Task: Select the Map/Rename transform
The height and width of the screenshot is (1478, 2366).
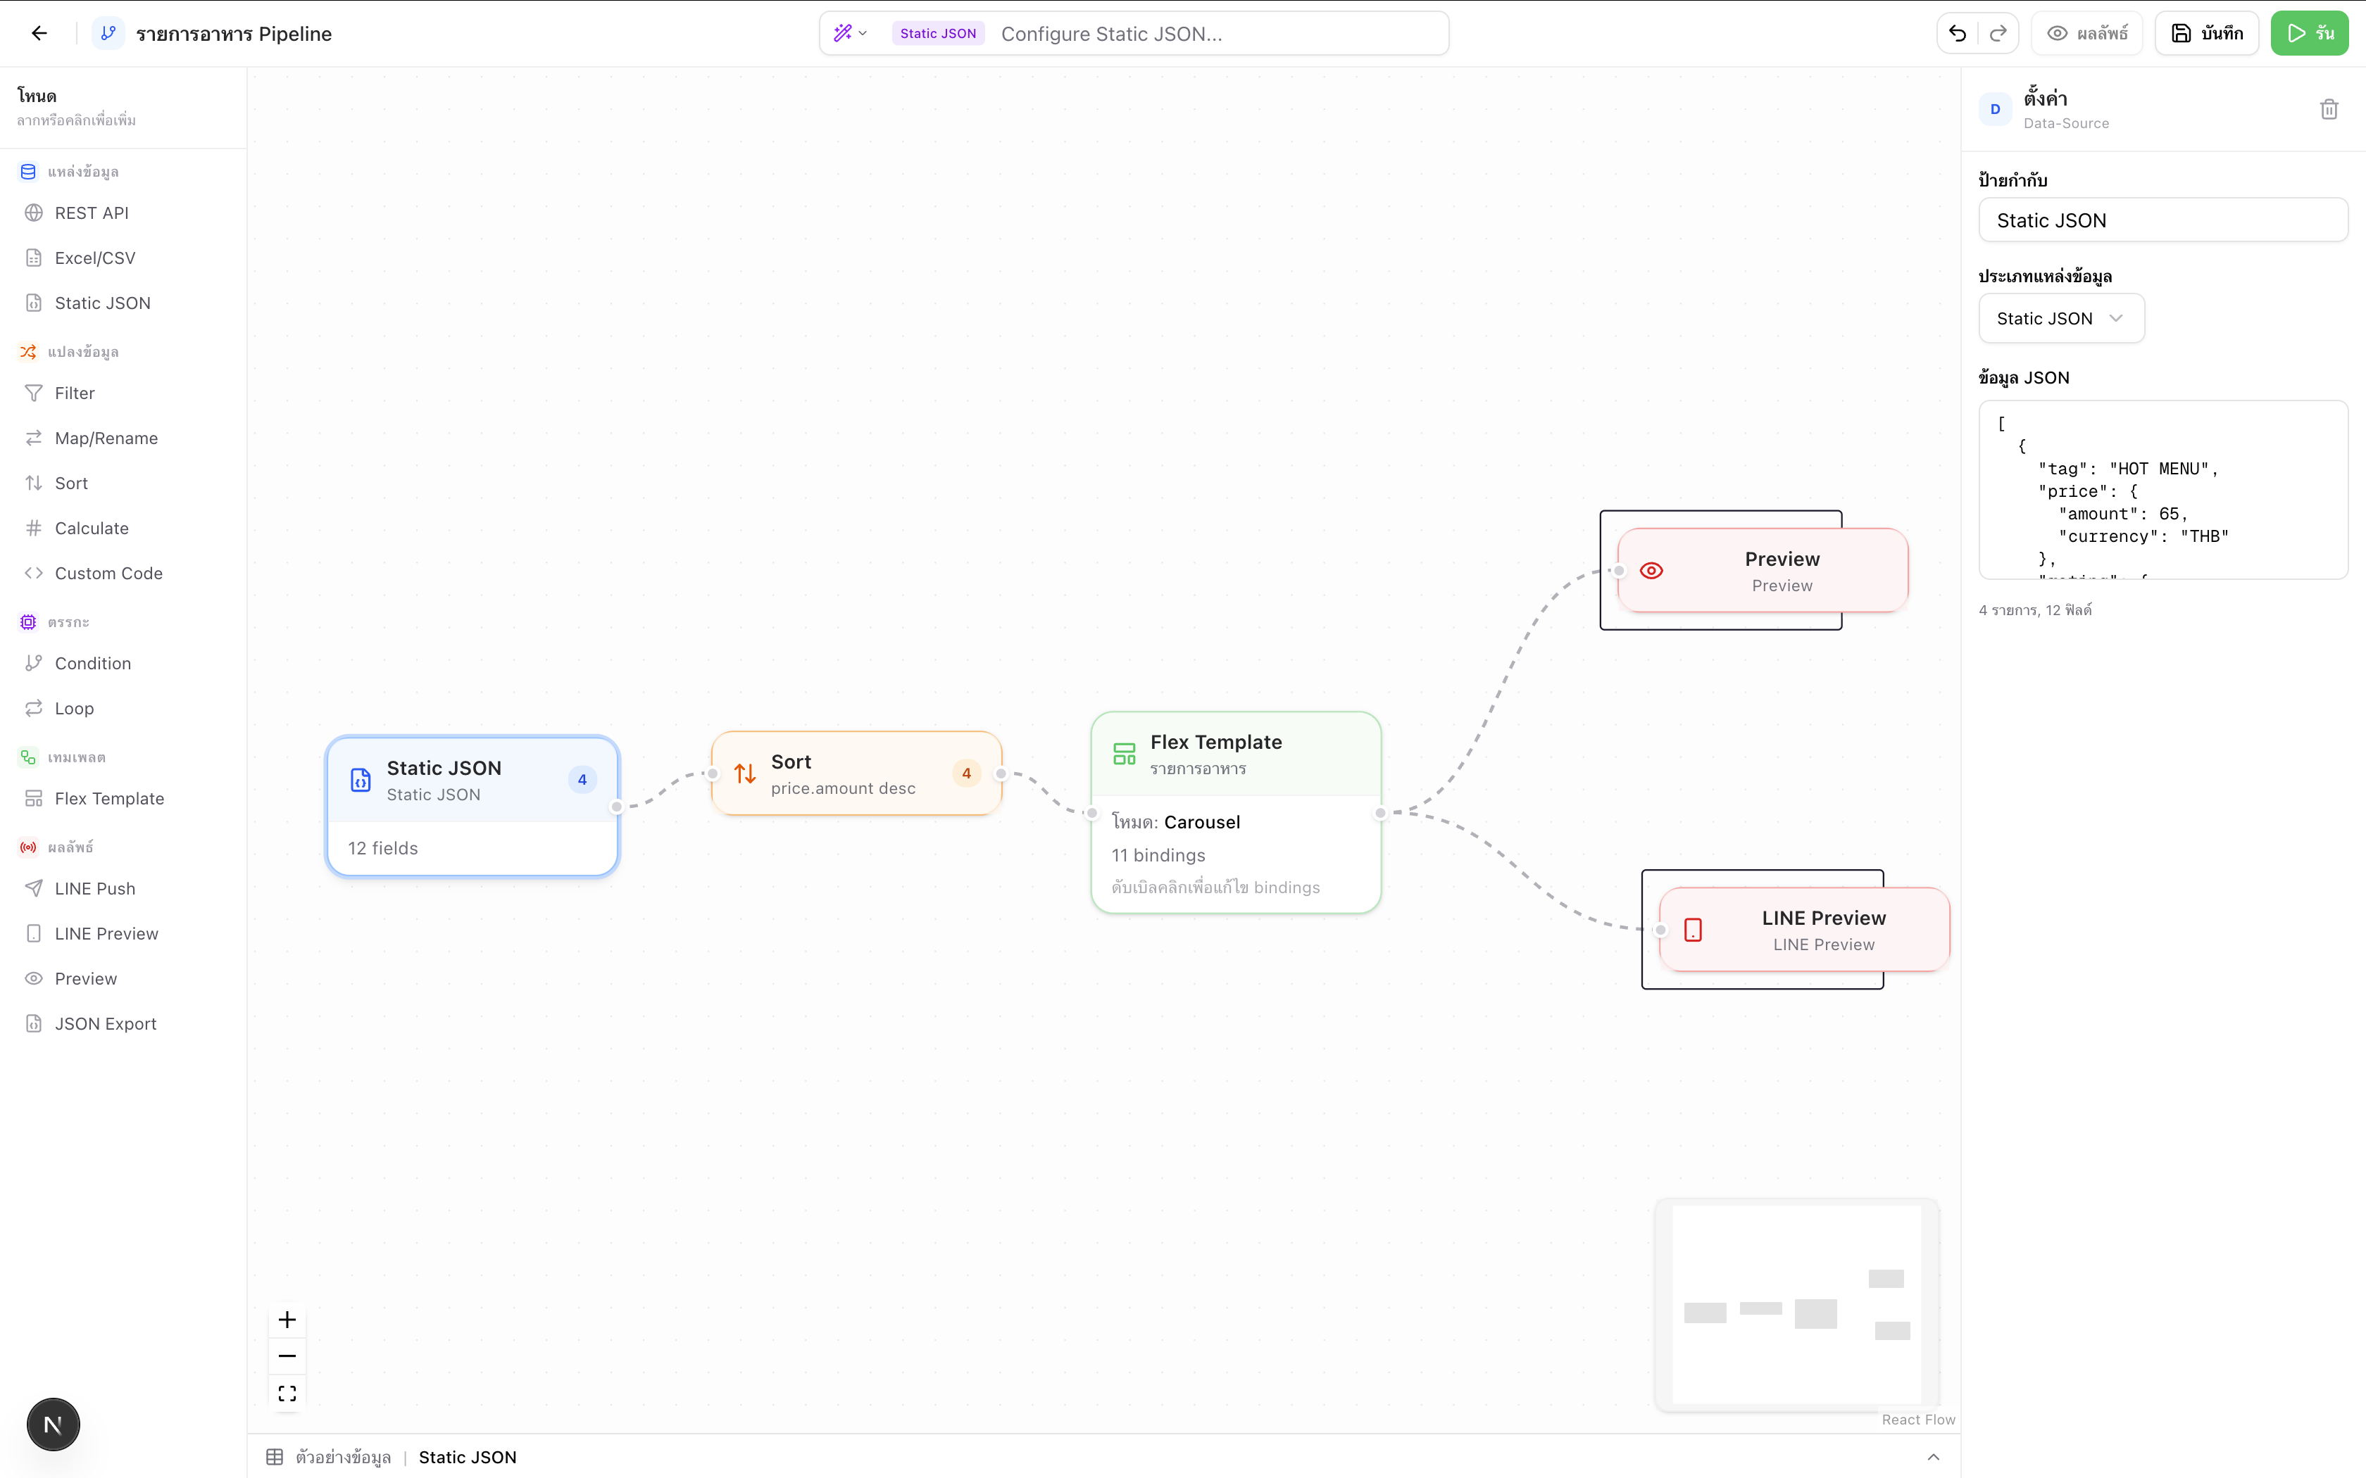Action: click(105, 437)
